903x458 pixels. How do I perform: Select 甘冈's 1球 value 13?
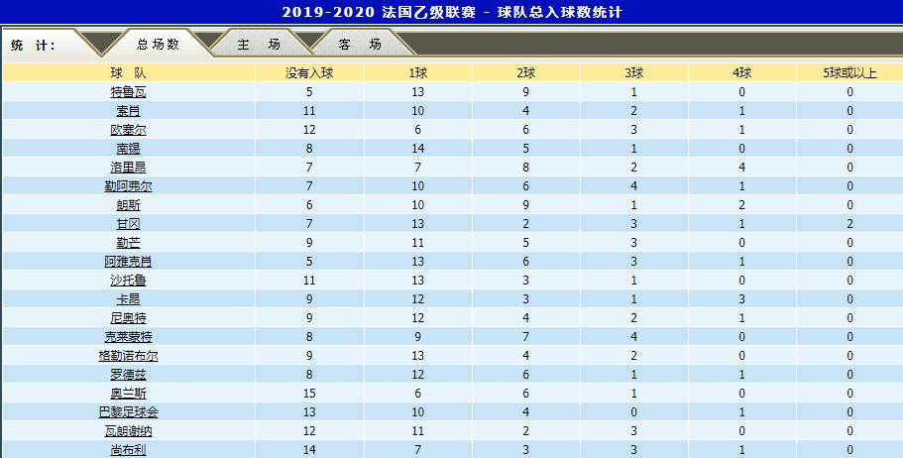point(418,224)
